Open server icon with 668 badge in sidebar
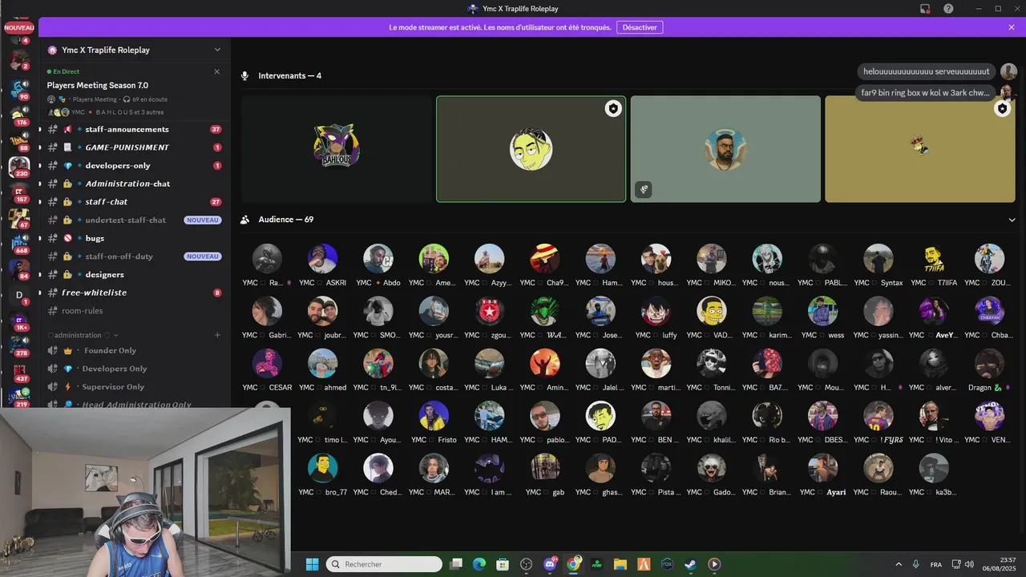1026x577 pixels. (x=19, y=243)
